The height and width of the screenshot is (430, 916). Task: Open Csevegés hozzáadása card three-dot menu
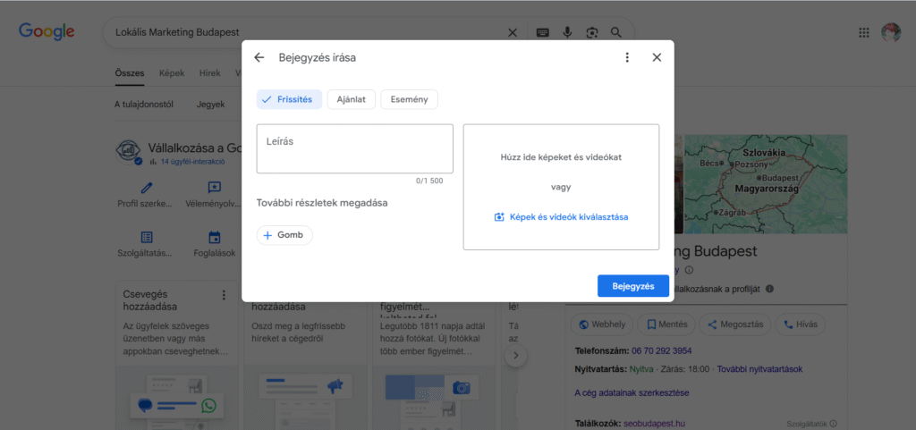tap(223, 295)
